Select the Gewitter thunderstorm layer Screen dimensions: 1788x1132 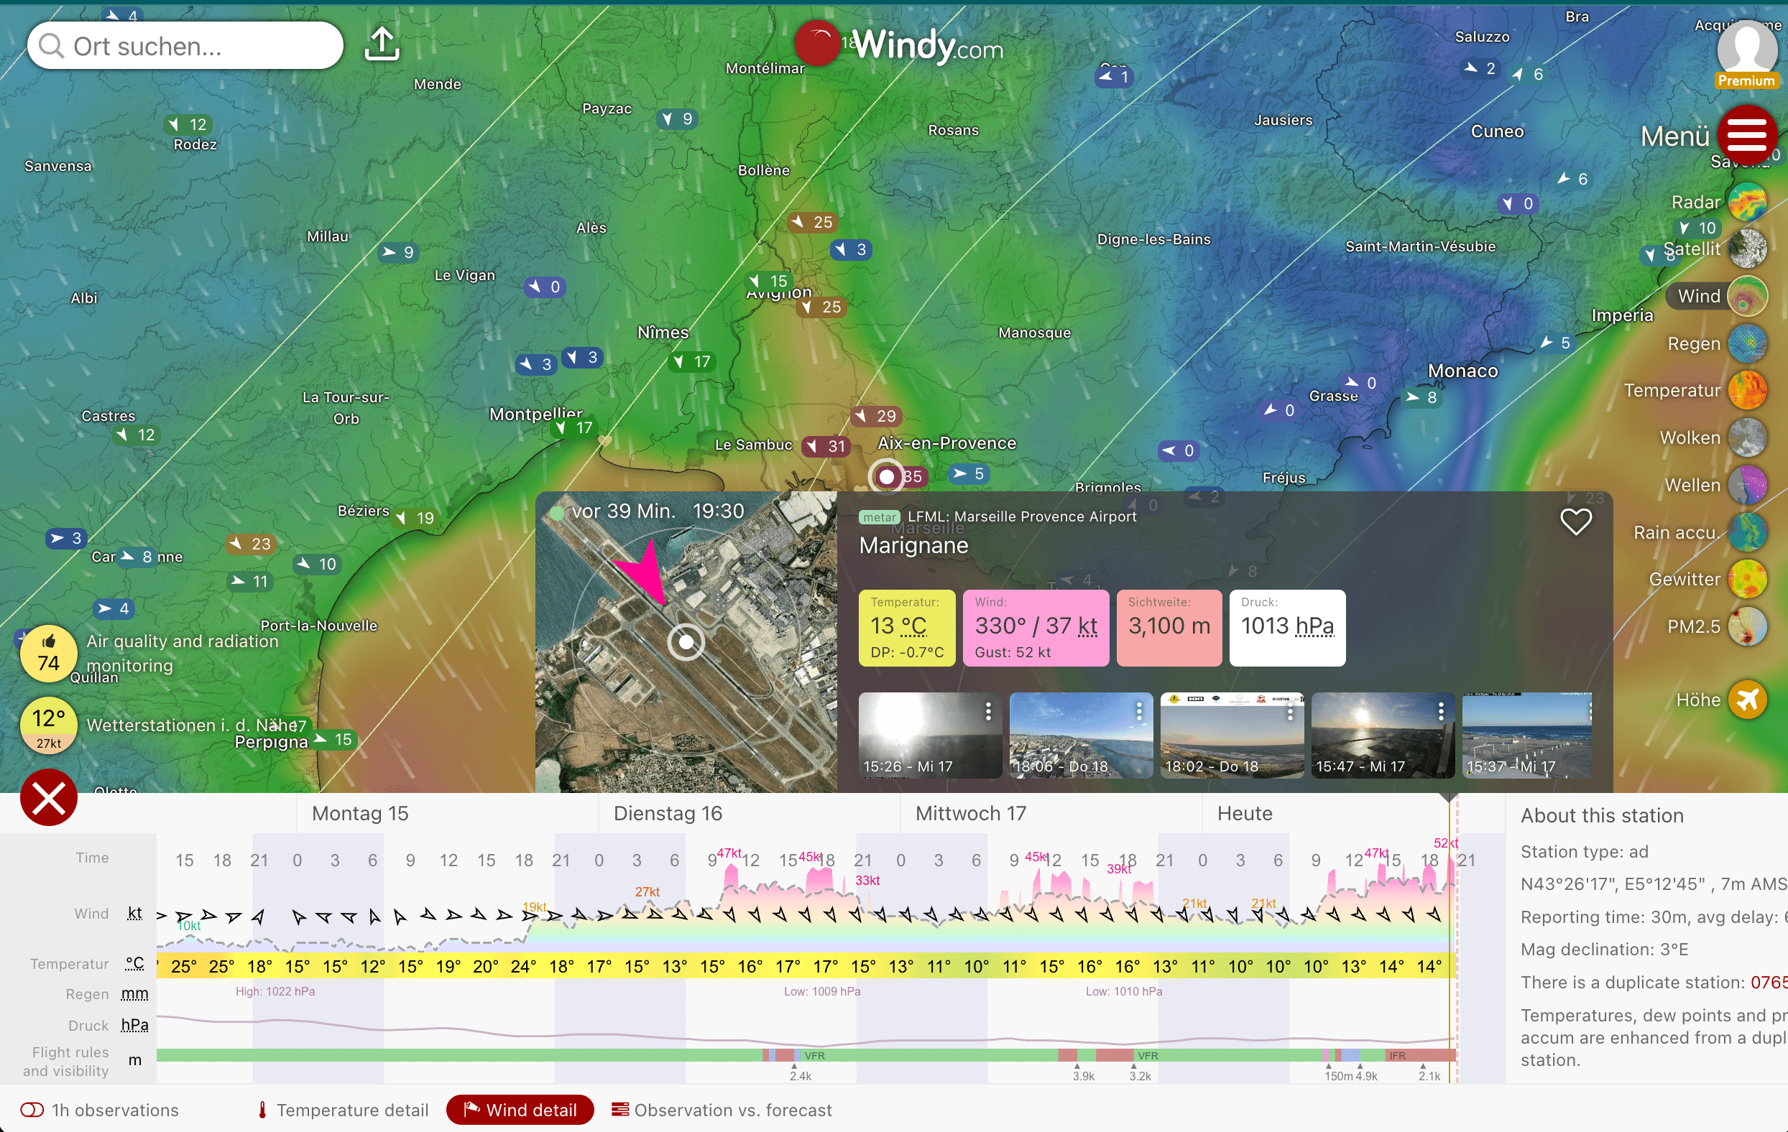(x=1747, y=579)
